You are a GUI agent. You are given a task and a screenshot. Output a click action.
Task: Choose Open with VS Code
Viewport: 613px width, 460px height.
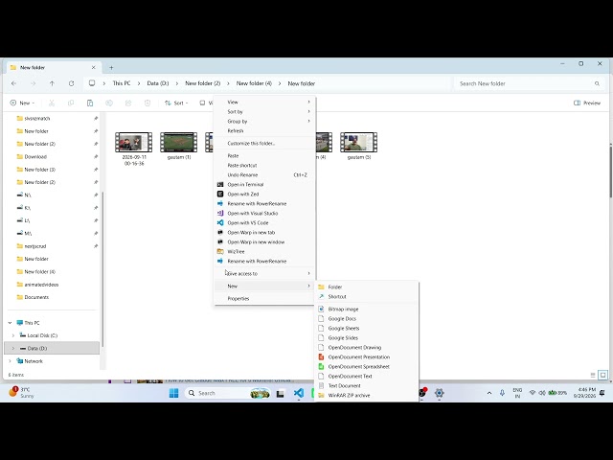264,222
